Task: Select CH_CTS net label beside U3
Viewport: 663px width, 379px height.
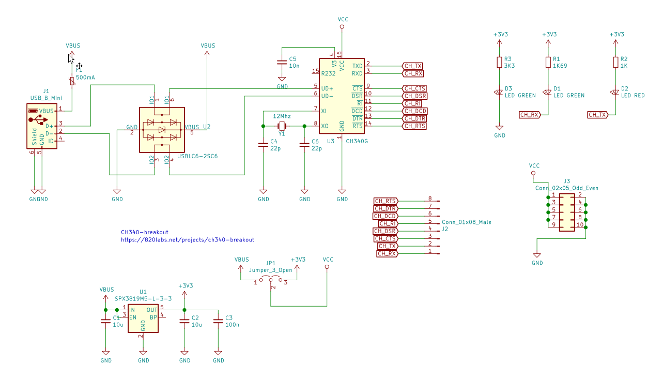Action: 414,88
